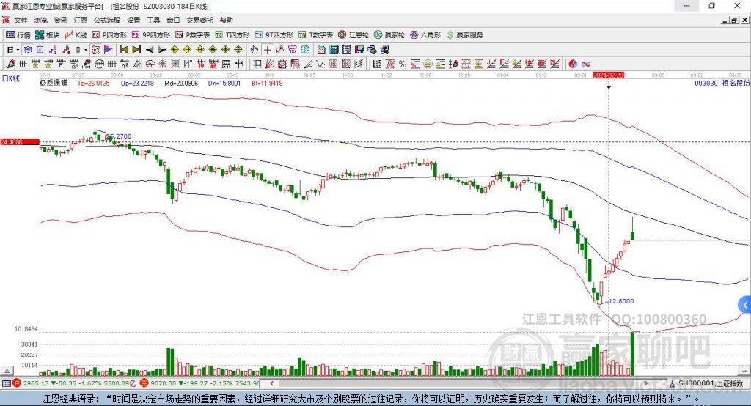Open the 帮助 menu
Image resolution: width=751 pixels, height=406 pixels.
(226, 20)
